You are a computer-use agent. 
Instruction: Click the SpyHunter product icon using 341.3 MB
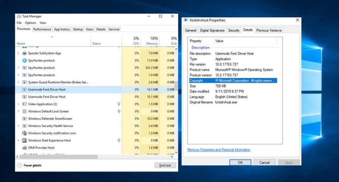tap(24, 68)
